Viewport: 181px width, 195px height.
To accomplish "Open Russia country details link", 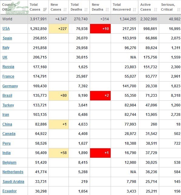I will (8, 67).
